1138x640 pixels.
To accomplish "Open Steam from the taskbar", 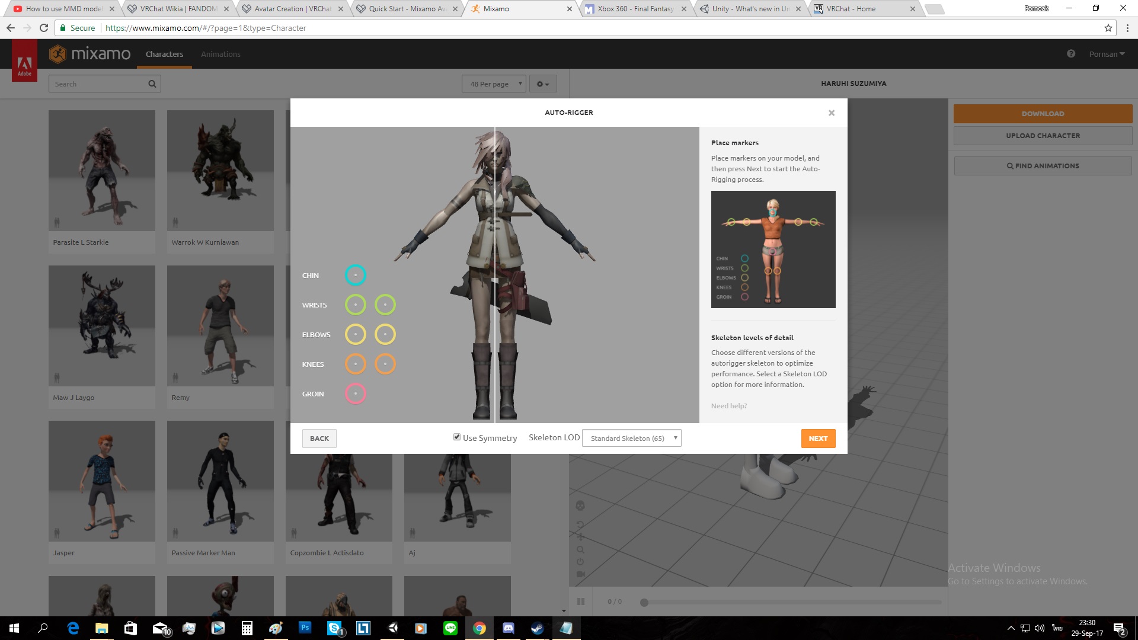I will (537, 628).
